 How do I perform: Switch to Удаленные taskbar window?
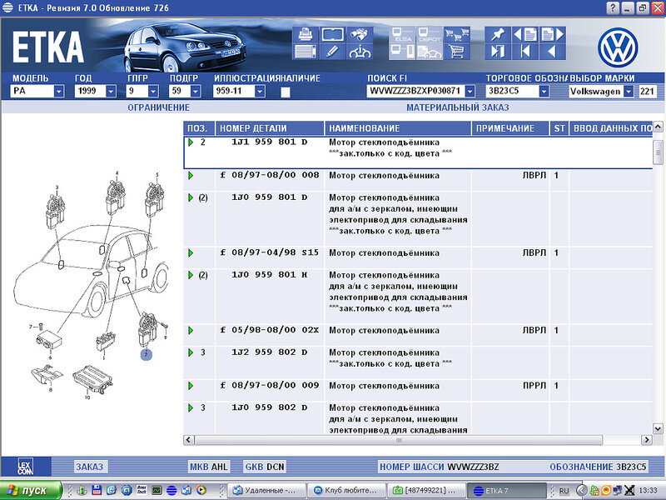[266, 491]
